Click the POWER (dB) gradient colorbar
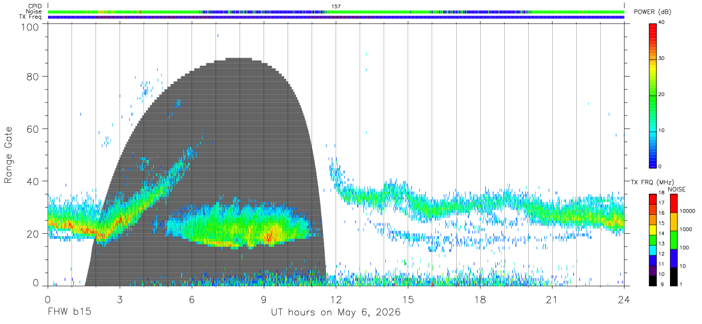The height and width of the screenshot is (324, 702). (652, 95)
